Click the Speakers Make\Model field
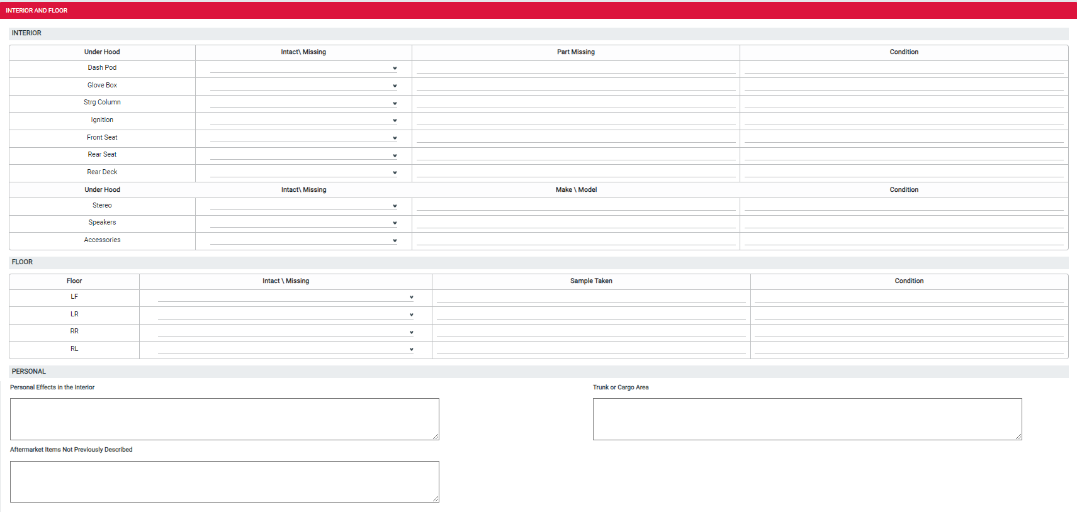This screenshot has width=1077, height=512. (x=576, y=223)
